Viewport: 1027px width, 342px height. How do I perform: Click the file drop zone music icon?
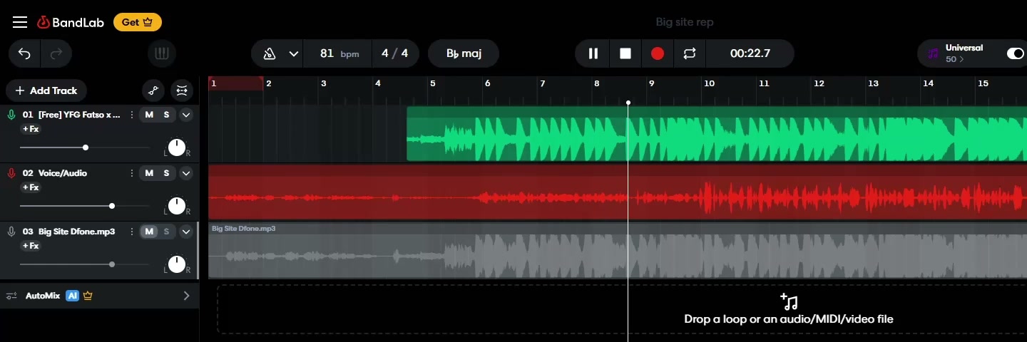click(x=789, y=301)
